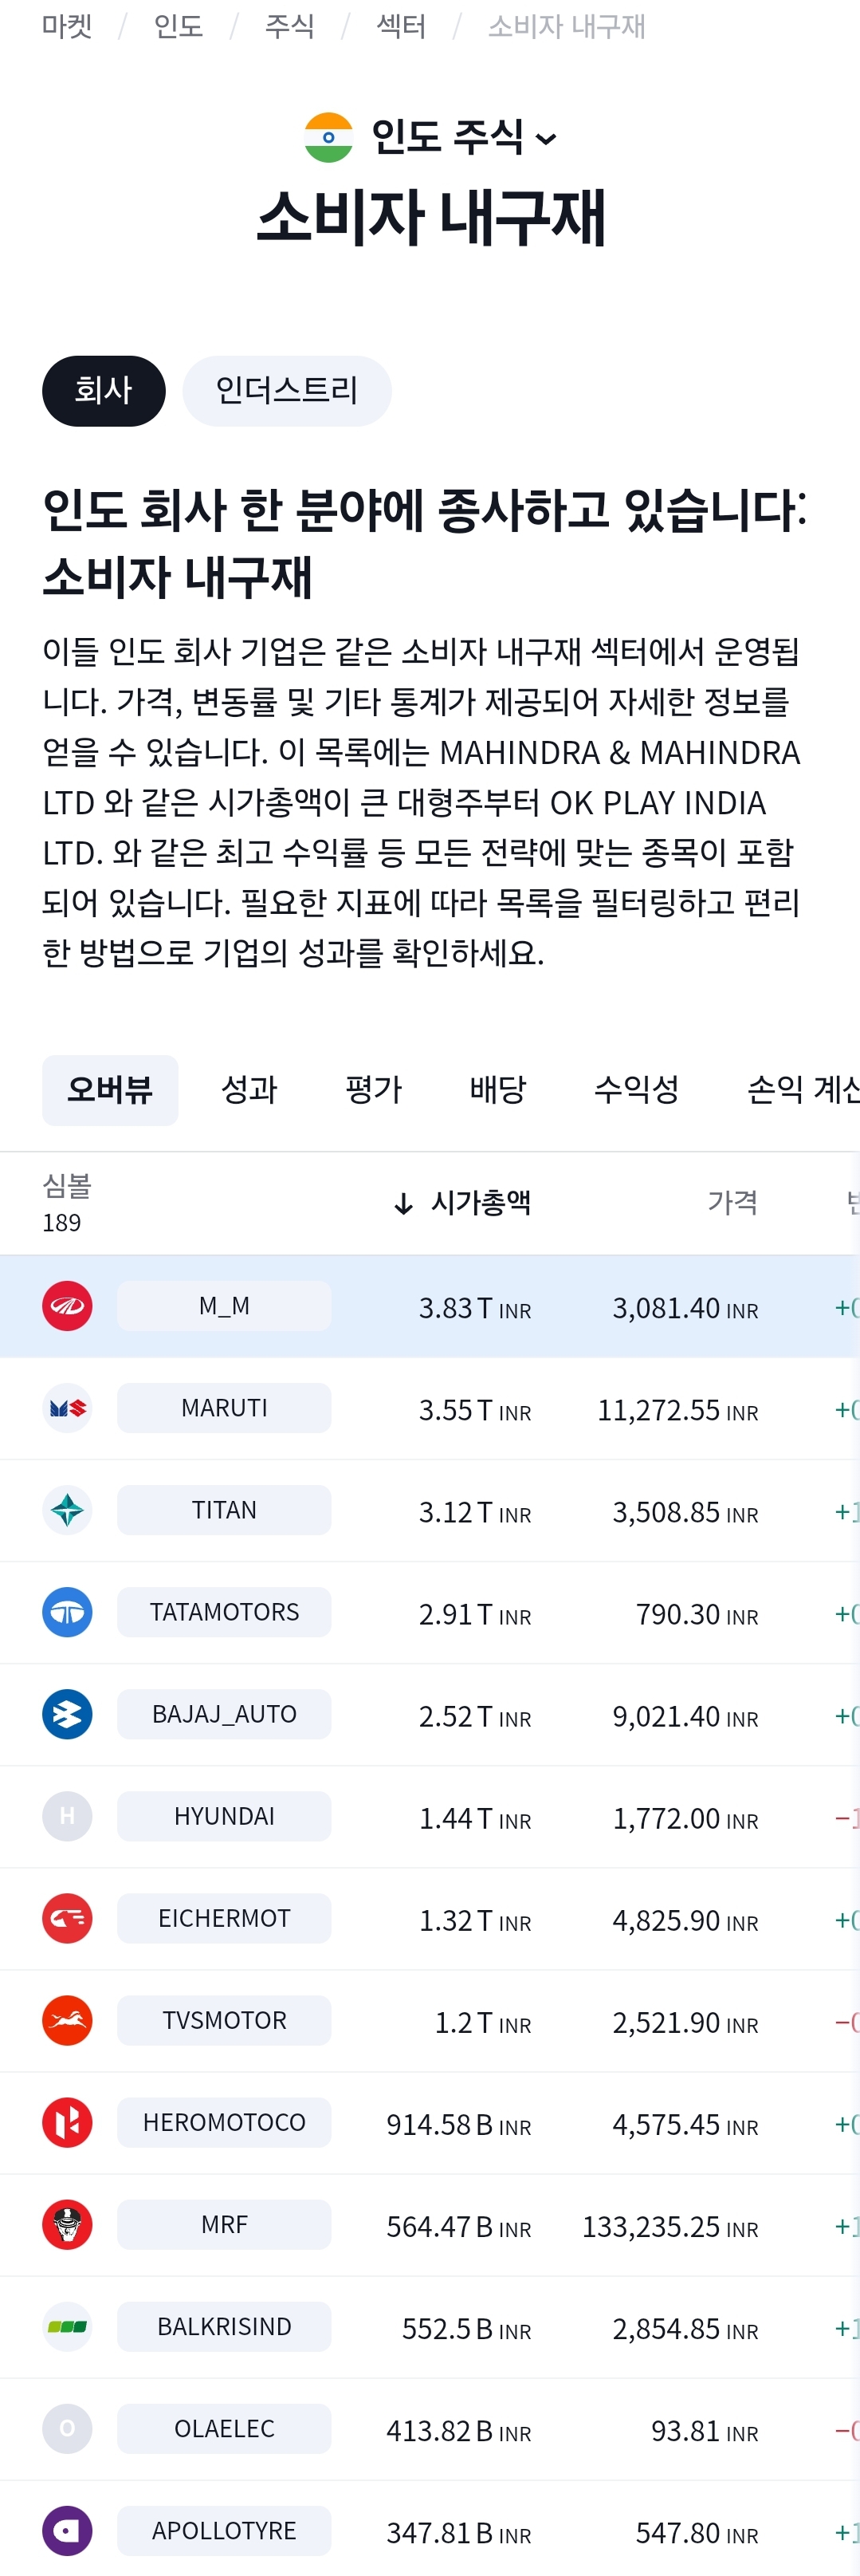Click TATAMOTORS price 790.30 INR
The width and height of the screenshot is (860, 2576).
[x=697, y=1614]
